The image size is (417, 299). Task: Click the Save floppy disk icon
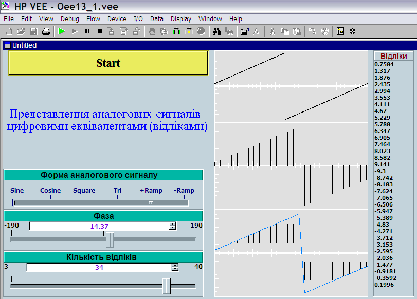(33, 31)
